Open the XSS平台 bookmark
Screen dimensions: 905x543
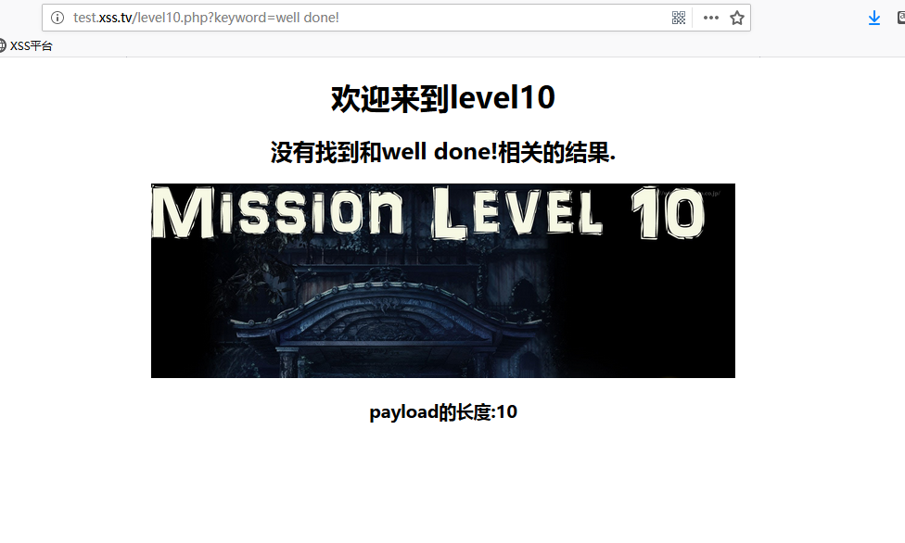[x=31, y=45]
